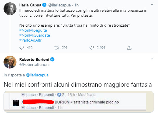Viewport: 158px width, 113px height.
Task: Open Ilaria Capua's profile picture
Action: [x=10, y=9]
